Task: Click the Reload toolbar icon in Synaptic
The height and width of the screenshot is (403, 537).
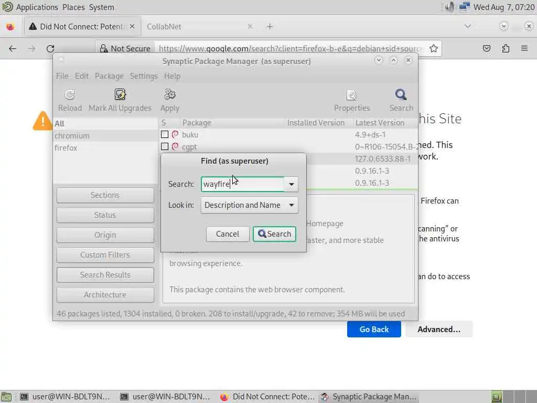Action: click(70, 95)
